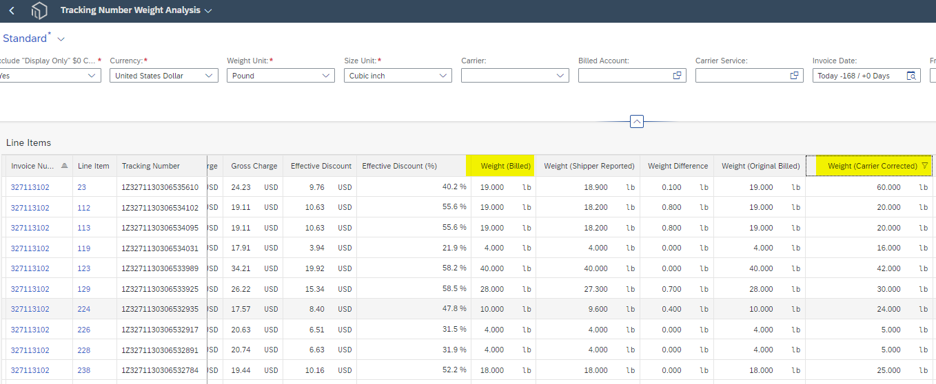Open line item 23 link

point(82,187)
